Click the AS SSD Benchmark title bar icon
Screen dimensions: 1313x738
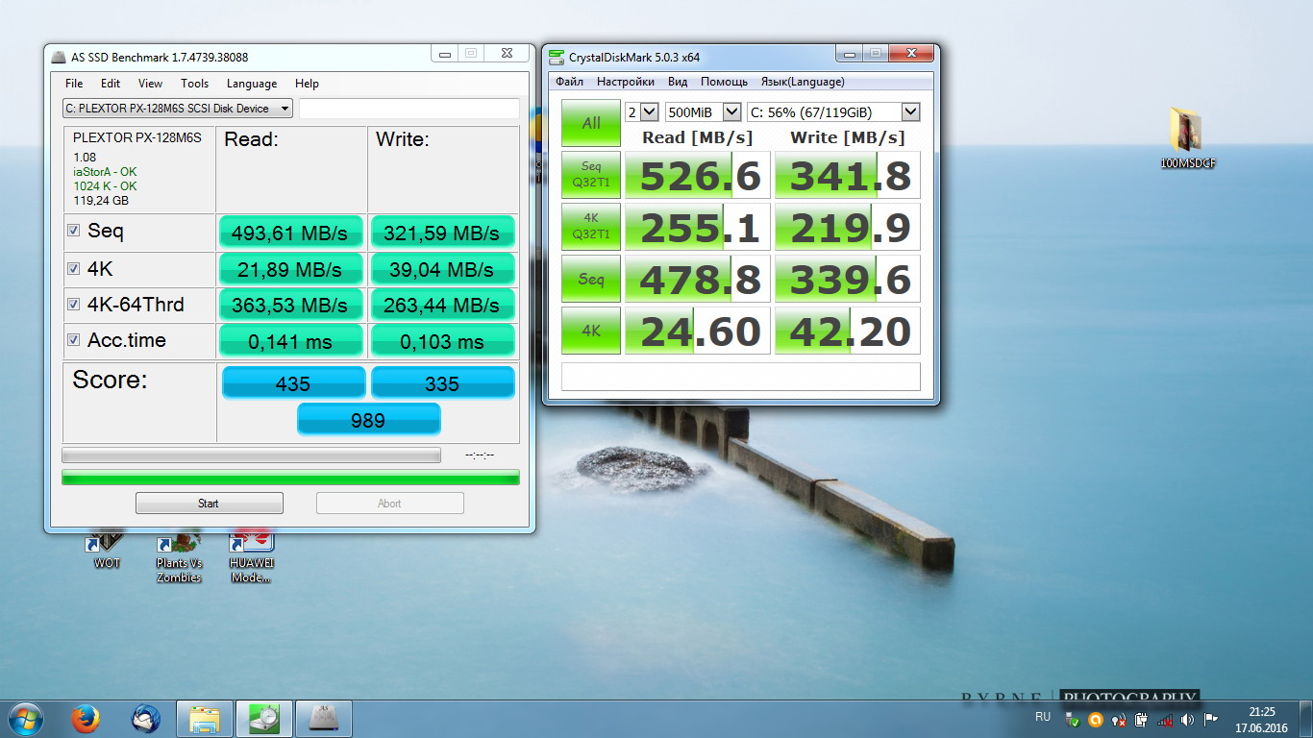pyautogui.click(x=58, y=57)
